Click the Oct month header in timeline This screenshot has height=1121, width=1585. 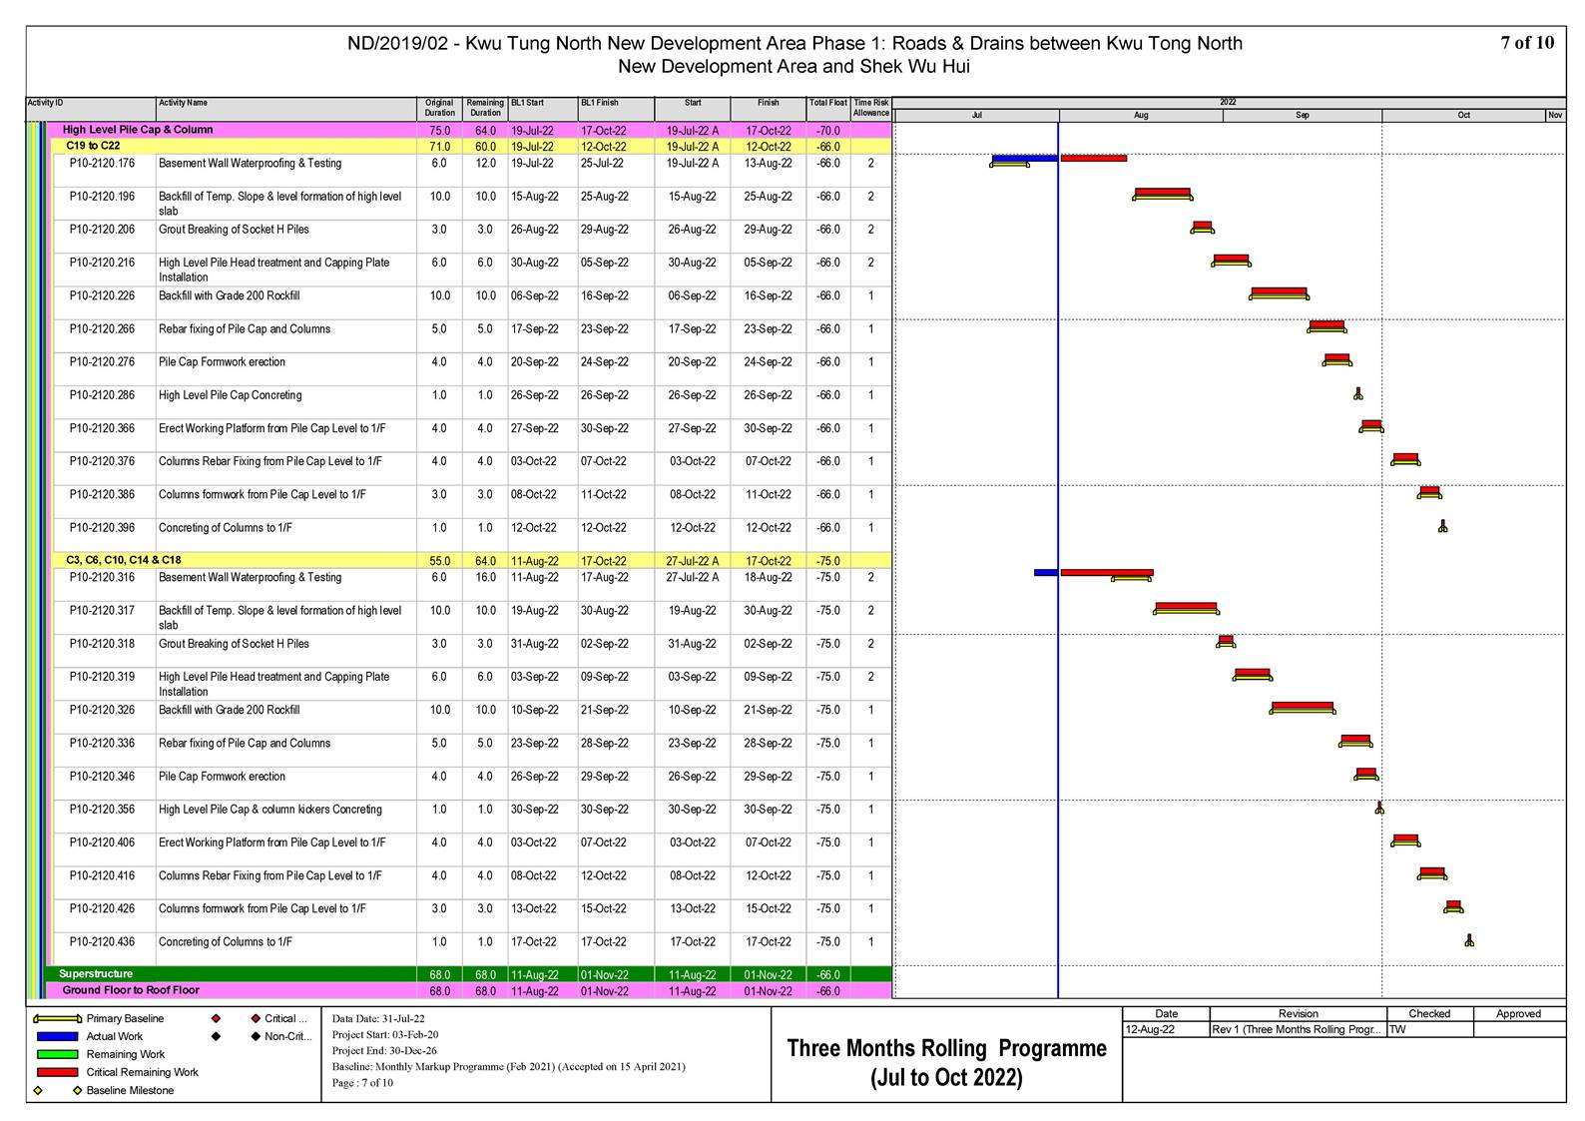(1464, 116)
